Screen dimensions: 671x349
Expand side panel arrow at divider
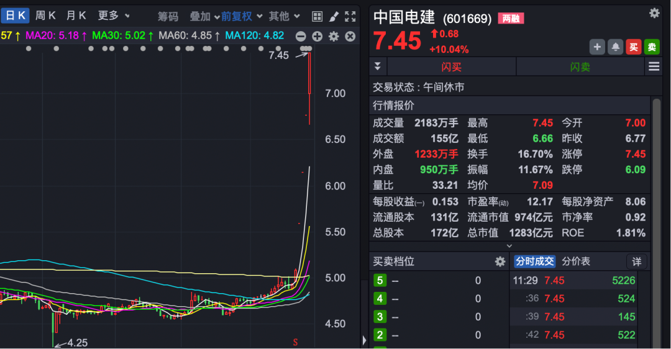(x=364, y=340)
